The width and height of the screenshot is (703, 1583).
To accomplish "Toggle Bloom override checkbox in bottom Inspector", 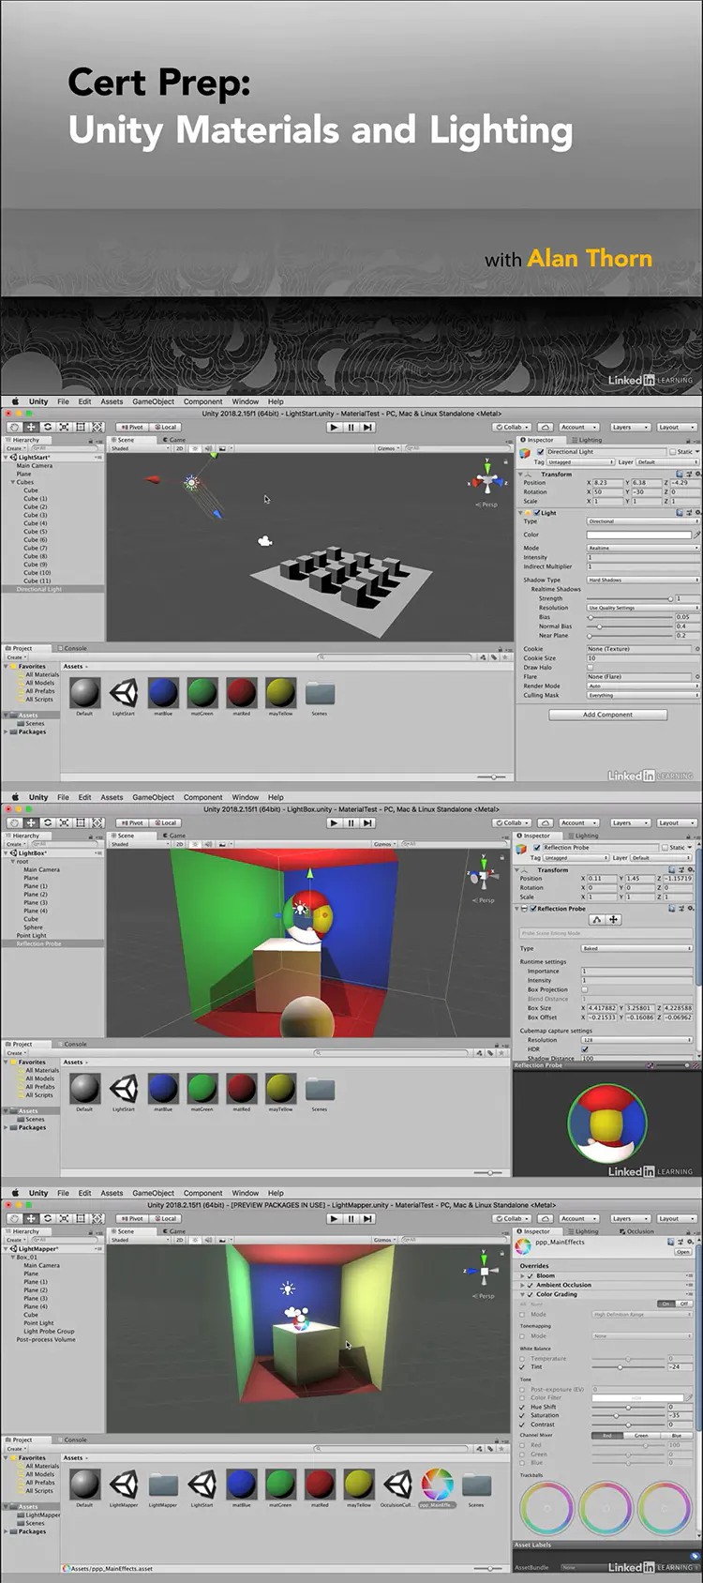I will (530, 1275).
